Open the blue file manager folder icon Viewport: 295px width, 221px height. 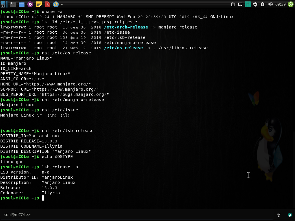21,4
